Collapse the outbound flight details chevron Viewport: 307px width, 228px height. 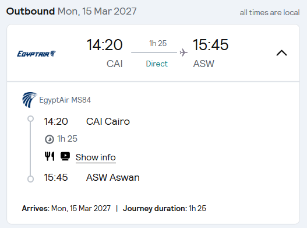pos(281,53)
